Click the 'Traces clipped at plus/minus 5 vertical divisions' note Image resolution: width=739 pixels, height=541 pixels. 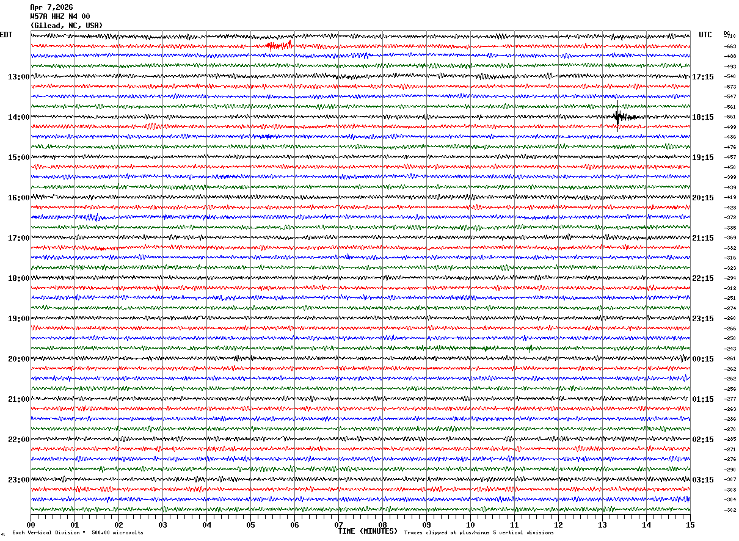point(479,533)
